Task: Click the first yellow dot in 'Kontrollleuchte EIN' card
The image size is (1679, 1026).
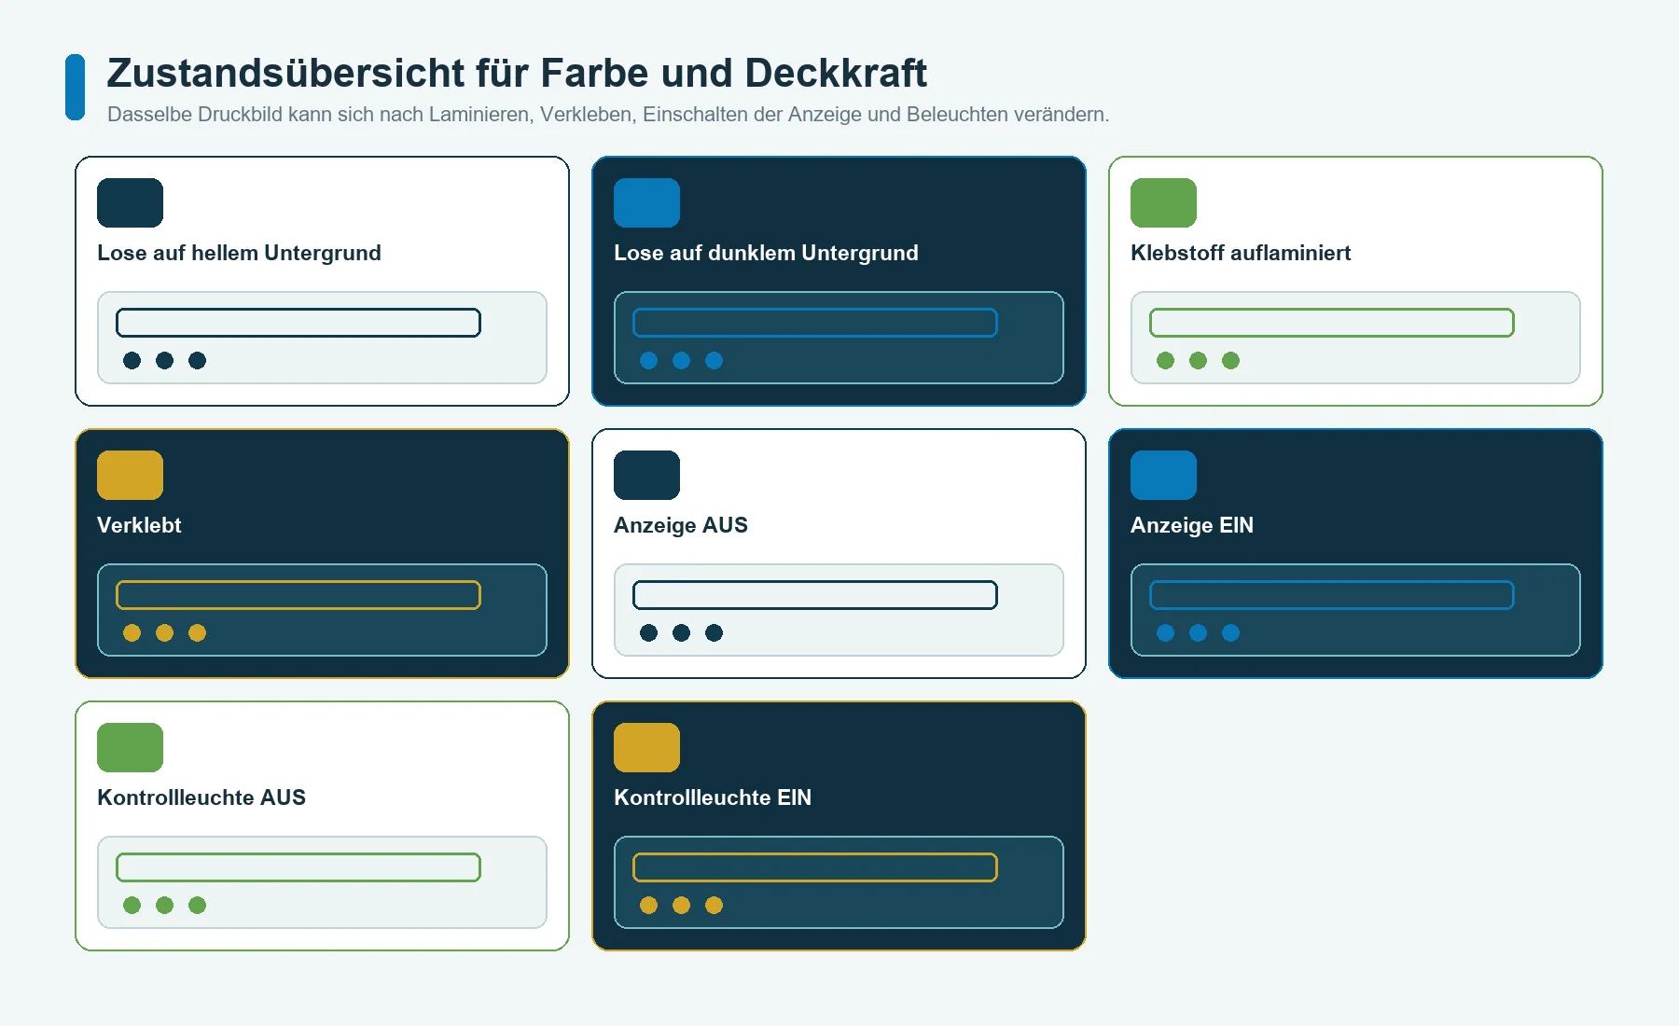Action: click(x=648, y=905)
